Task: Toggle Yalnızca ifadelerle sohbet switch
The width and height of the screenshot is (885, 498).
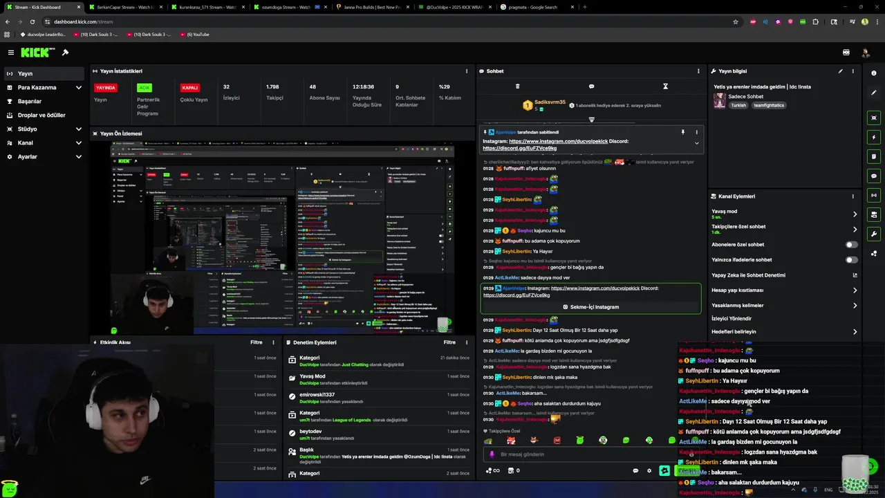Action: click(x=852, y=260)
